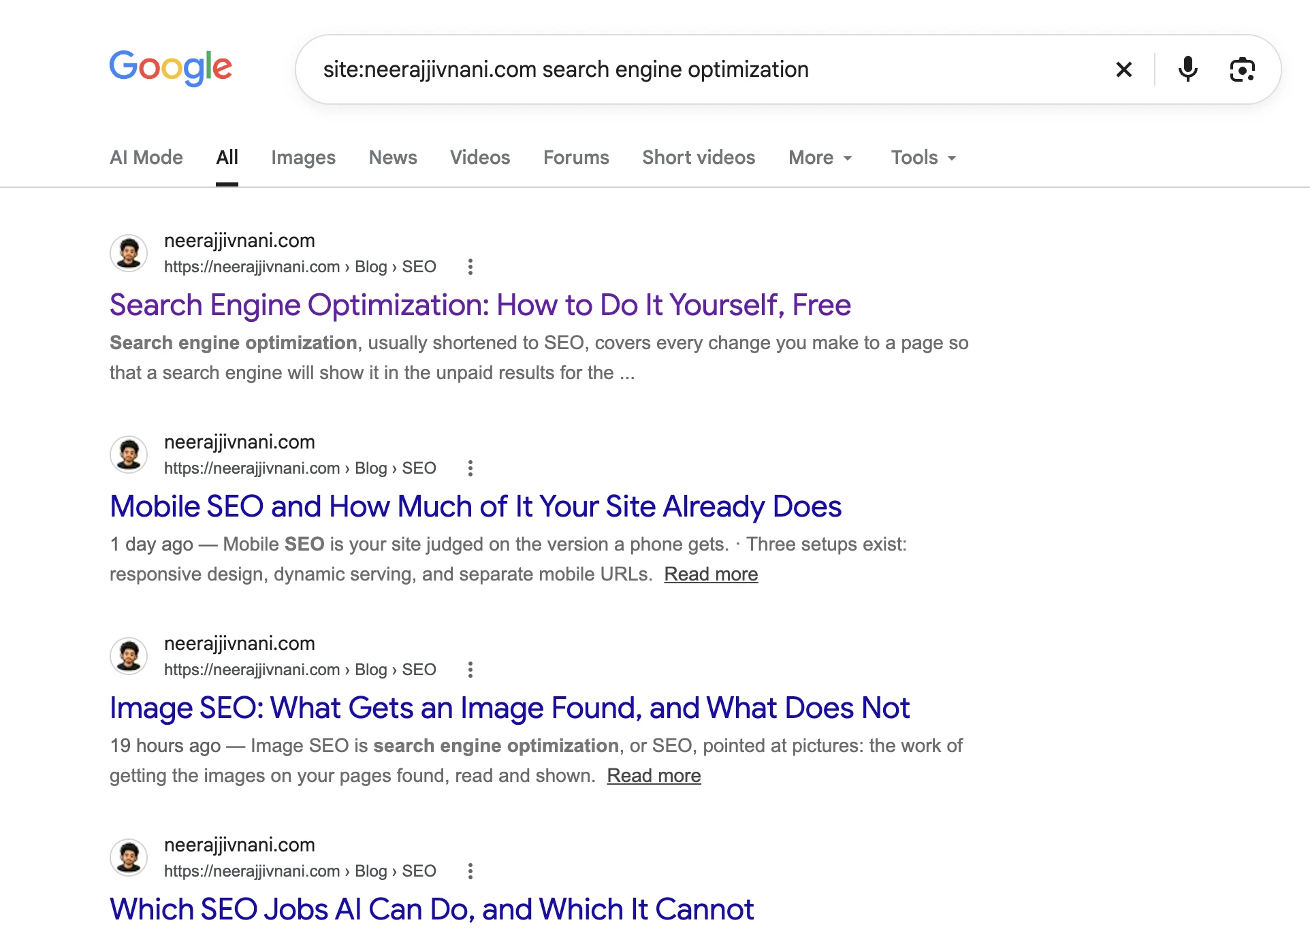Click Read more under Mobile SEO snippet
The width and height of the screenshot is (1310, 929).
[711, 574]
